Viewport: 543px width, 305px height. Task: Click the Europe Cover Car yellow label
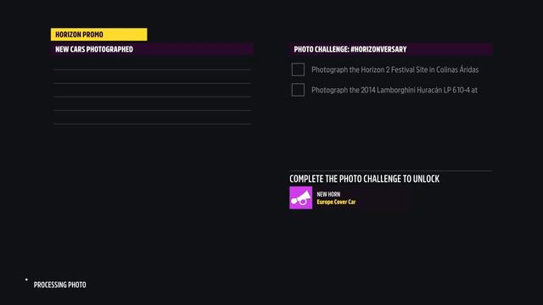(x=336, y=202)
